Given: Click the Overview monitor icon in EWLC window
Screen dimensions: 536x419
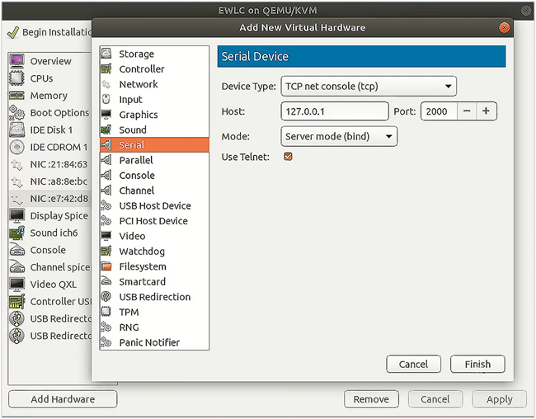Looking at the screenshot, I should point(17,61).
